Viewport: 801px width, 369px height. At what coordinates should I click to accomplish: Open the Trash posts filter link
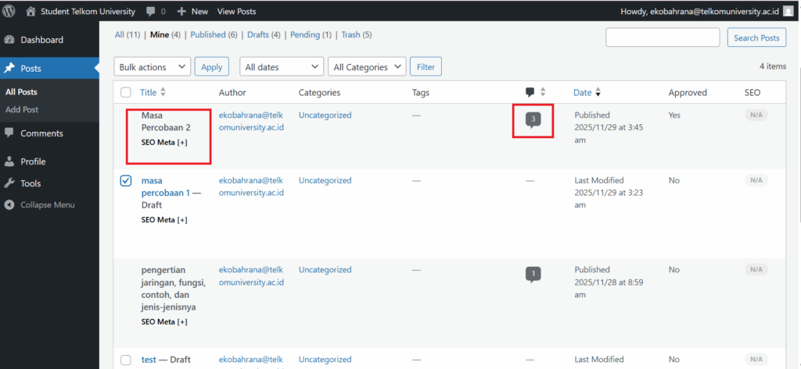[351, 35]
